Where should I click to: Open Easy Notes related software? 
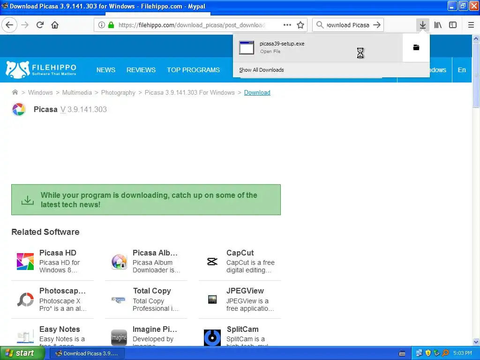tap(60, 329)
